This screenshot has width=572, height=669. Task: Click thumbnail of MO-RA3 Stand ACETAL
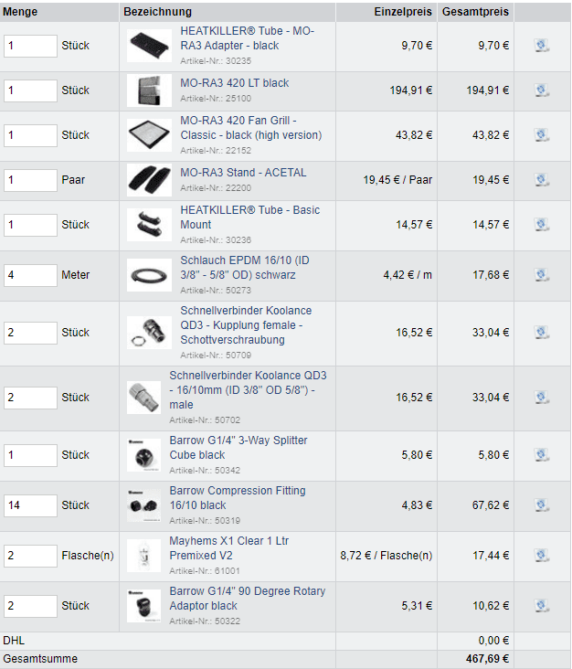[x=149, y=180]
